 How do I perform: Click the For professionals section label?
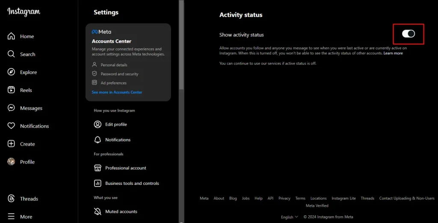point(108,154)
